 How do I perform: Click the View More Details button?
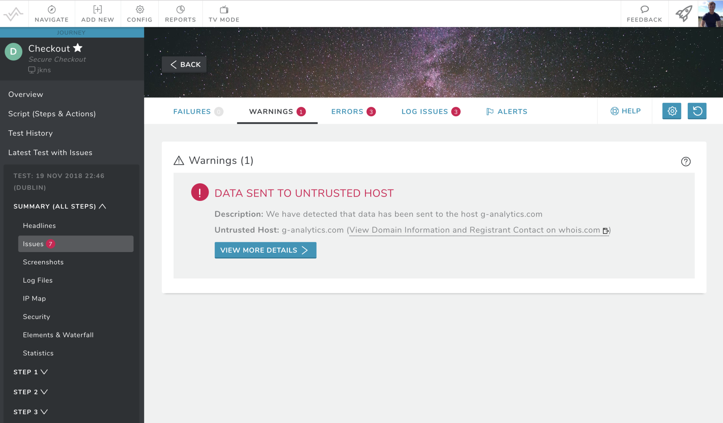coord(265,250)
